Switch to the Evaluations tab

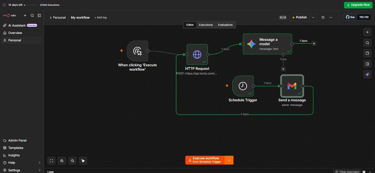pos(225,25)
